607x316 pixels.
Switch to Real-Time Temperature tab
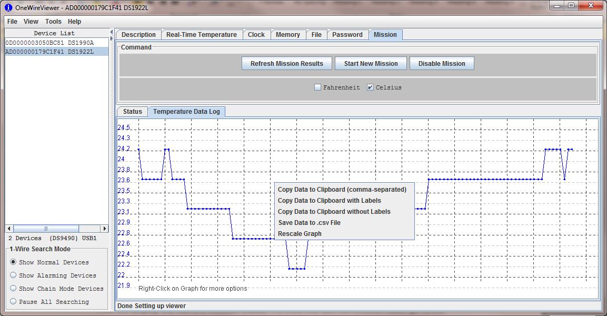pos(201,35)
